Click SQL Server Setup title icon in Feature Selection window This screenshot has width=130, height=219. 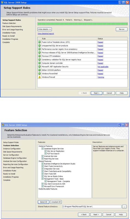click(3, 125)
